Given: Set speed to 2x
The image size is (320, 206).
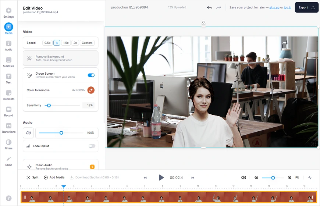Looking at the screenshot, I should click(x=75, y=43).
